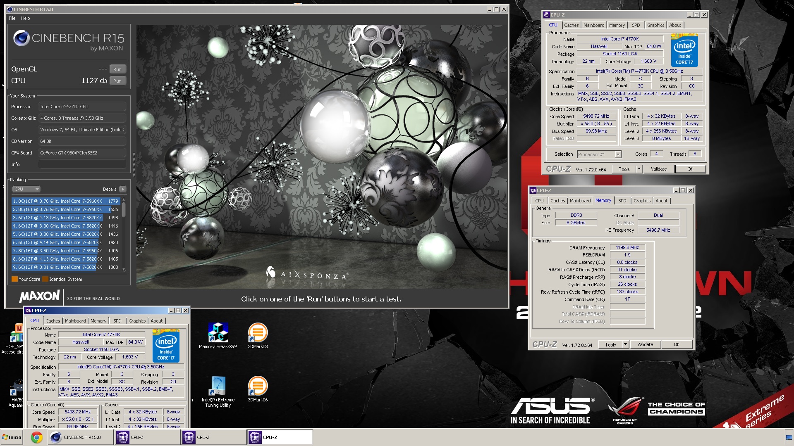Open Caches tab in bottom-left CPU-Z window
Viewport: 794px width, 446px height.
[x=53, y=321]
